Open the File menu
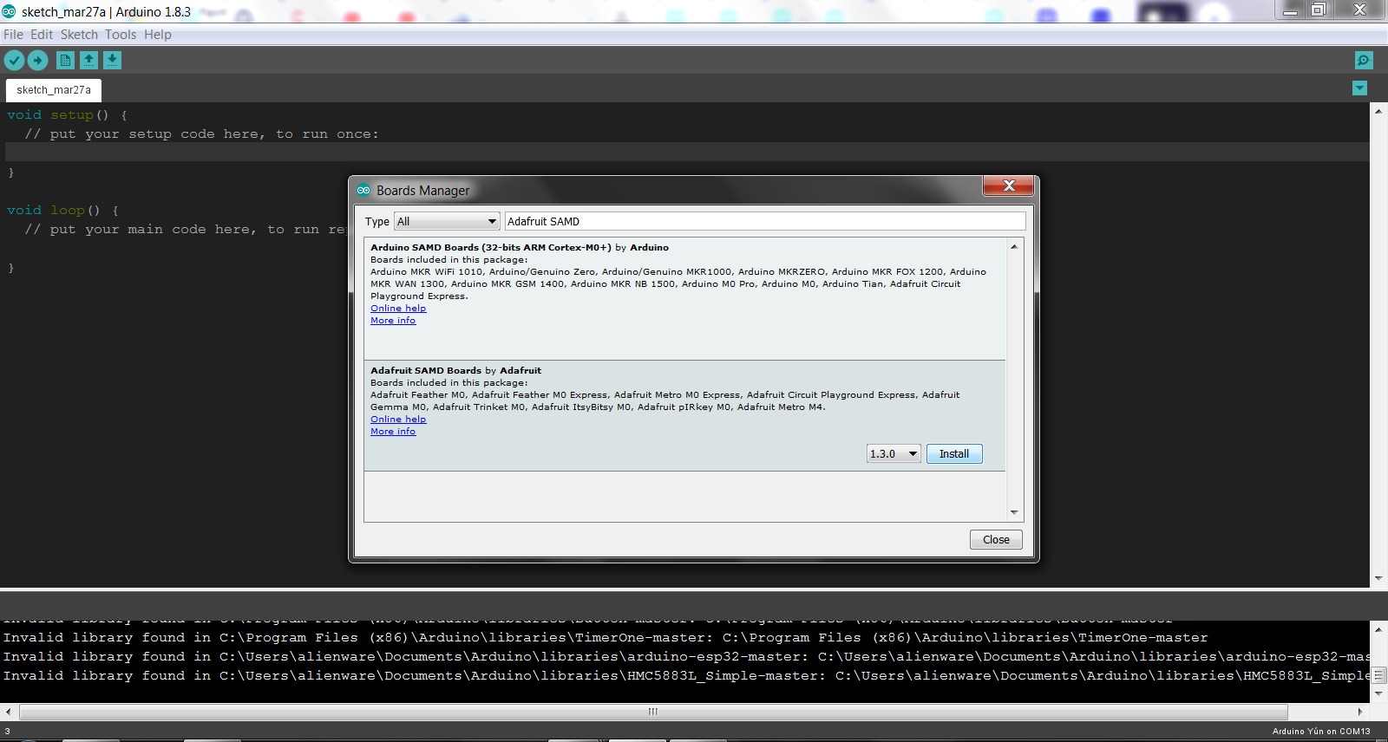Viewport: 1388px width, 742px height. point(13,35)
